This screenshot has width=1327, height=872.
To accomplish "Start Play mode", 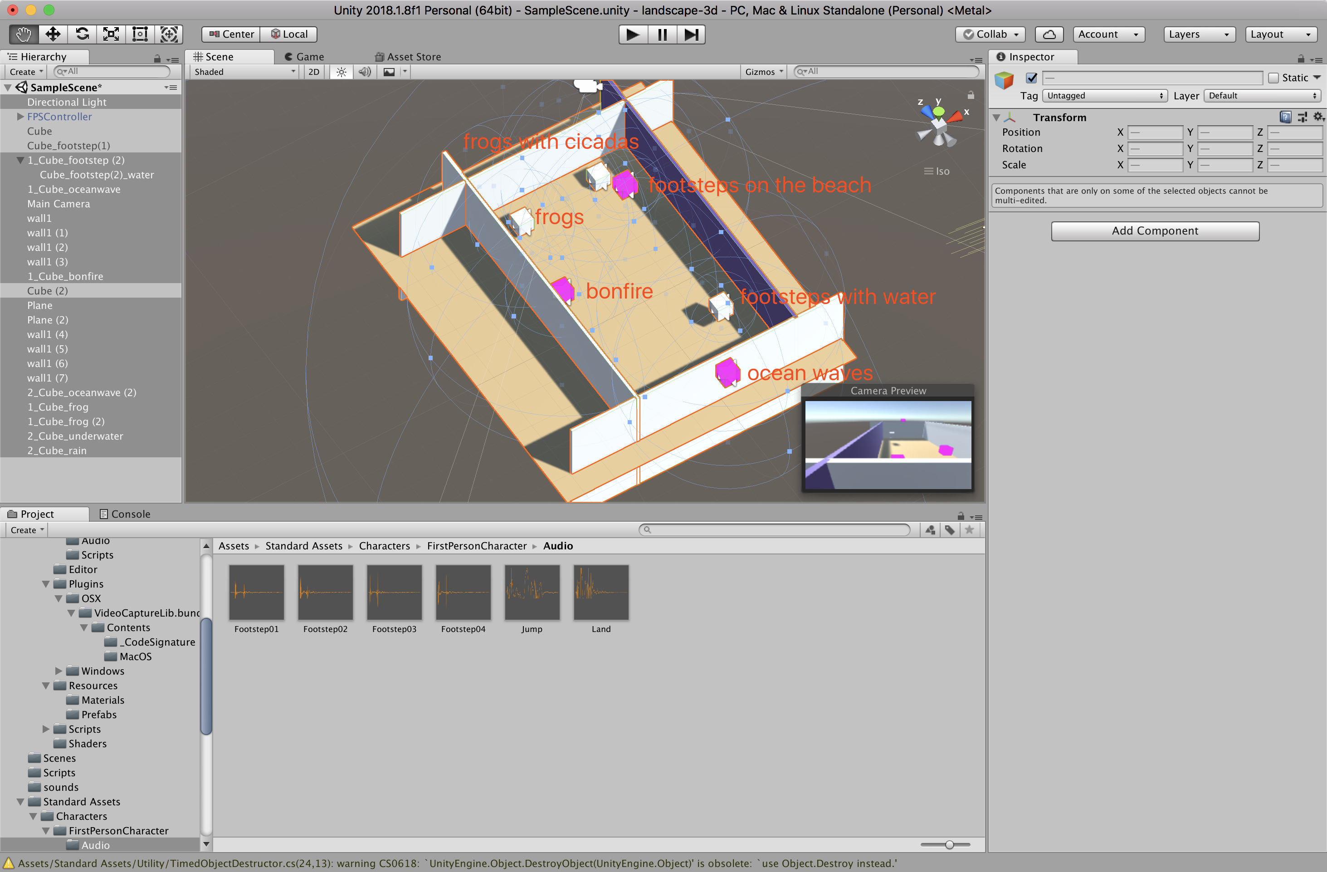I will coord(633,34).
